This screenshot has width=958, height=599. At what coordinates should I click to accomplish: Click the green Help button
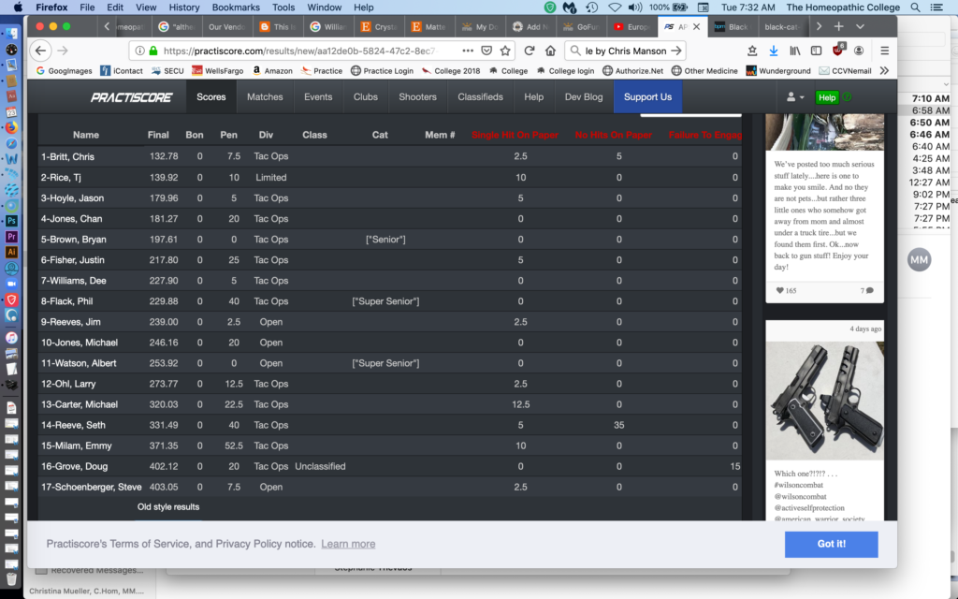827,97
